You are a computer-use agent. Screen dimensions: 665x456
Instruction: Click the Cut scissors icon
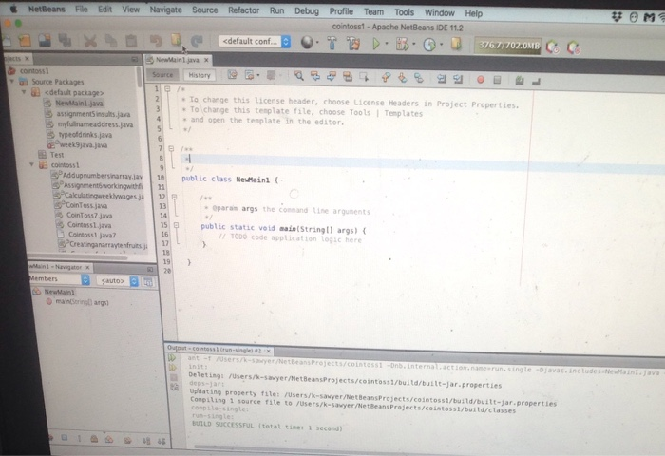click(90, 41)
